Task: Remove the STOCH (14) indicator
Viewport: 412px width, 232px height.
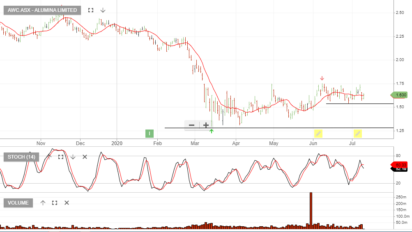Action: click(x=85, y=157)
